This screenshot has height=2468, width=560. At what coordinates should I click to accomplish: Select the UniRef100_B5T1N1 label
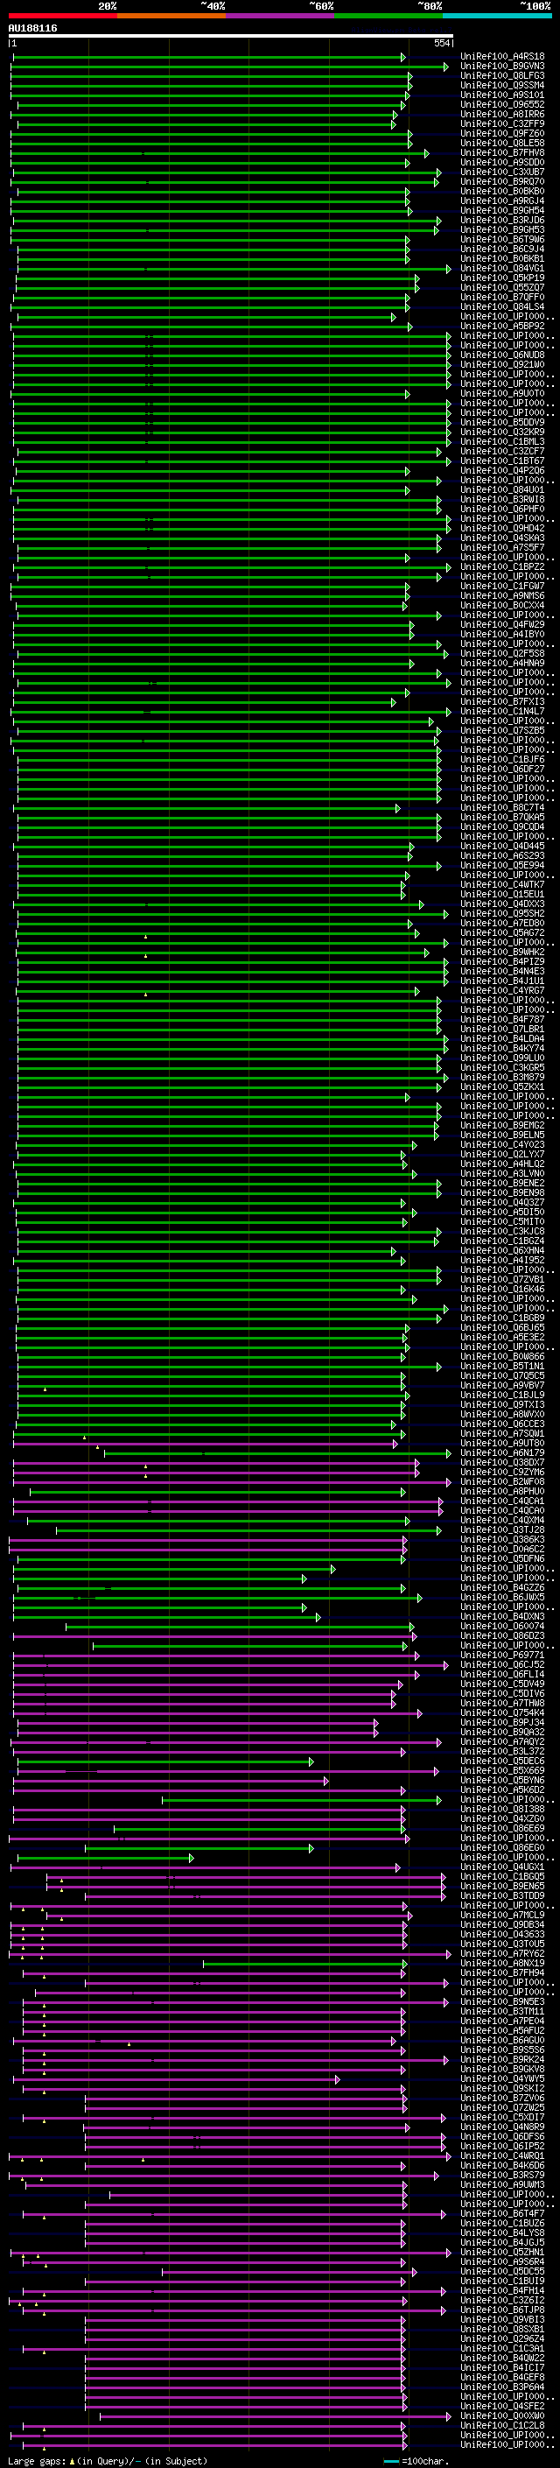502,1367
